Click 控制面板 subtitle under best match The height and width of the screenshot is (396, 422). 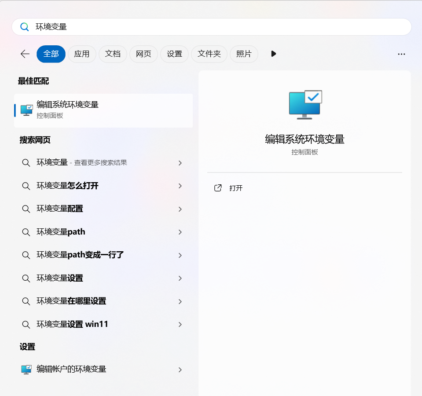pyautogui.click(x=50, y=116)
